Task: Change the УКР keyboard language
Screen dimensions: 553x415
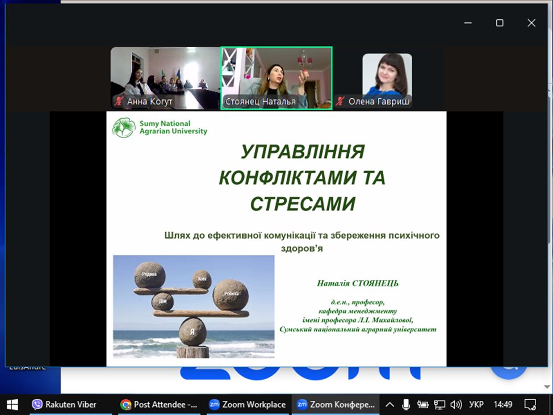Action: pyautogui.click(x=476, y=405)
